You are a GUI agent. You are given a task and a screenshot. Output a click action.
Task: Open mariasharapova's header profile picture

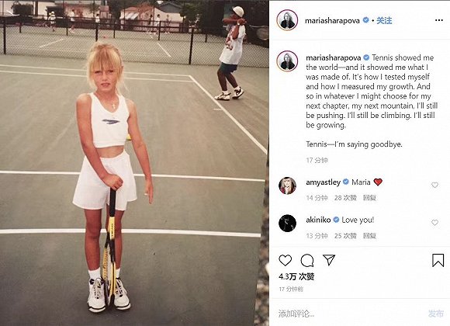click(x=287, y=20)
